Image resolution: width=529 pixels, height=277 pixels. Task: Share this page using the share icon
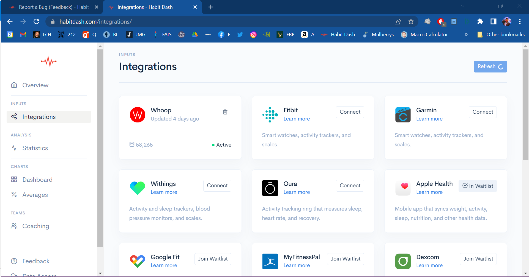pos(398,21)
